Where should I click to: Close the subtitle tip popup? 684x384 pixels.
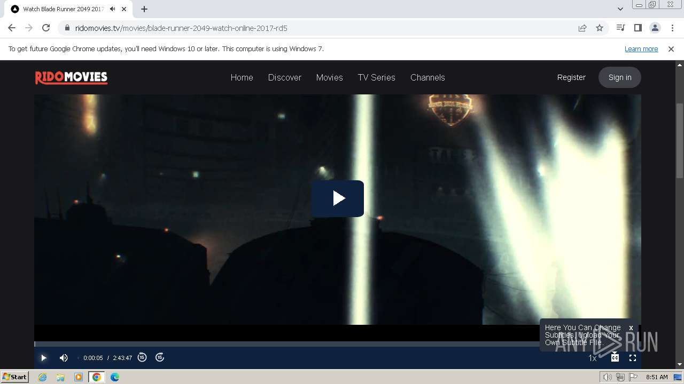pos(631,328)
